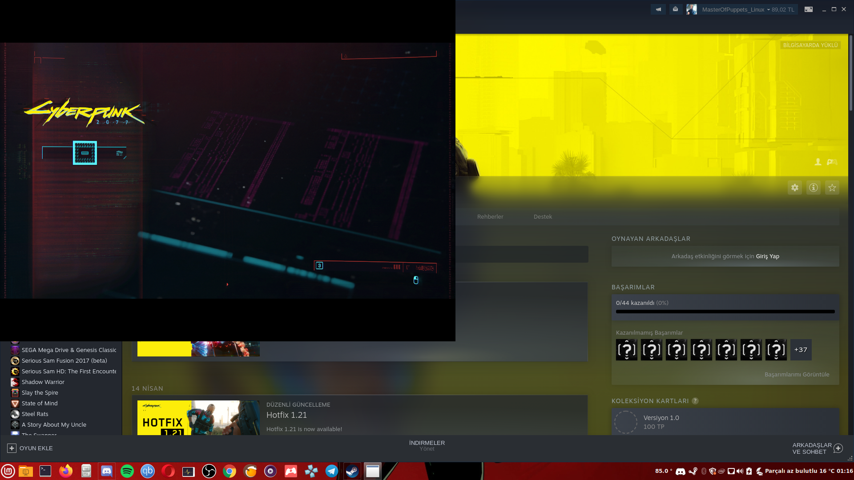Select Serious Sam HD: The First Encounter
Image resolution: width=854 pixels, height=480 pixels.
64,372
